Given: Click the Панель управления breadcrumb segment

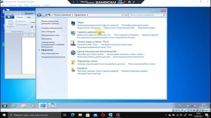Looking at the screenshot, I should pyautogui.click(x=62, y=15).
